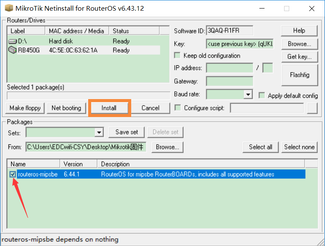Click Select none button

click(x=299, y=147)
